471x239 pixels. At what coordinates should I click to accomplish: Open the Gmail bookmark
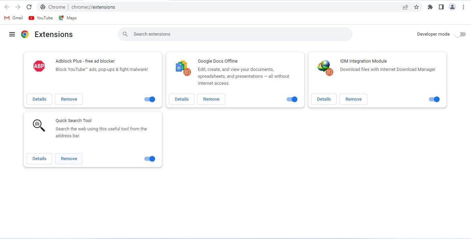pos(13,18)
